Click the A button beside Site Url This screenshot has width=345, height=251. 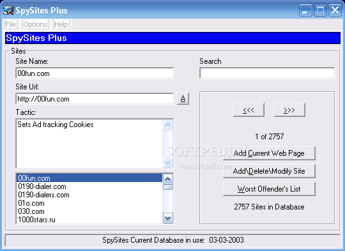click(x=183, y=99)
